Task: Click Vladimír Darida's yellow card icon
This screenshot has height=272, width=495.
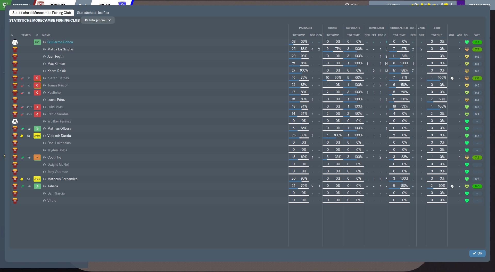Action: [22, 136]
